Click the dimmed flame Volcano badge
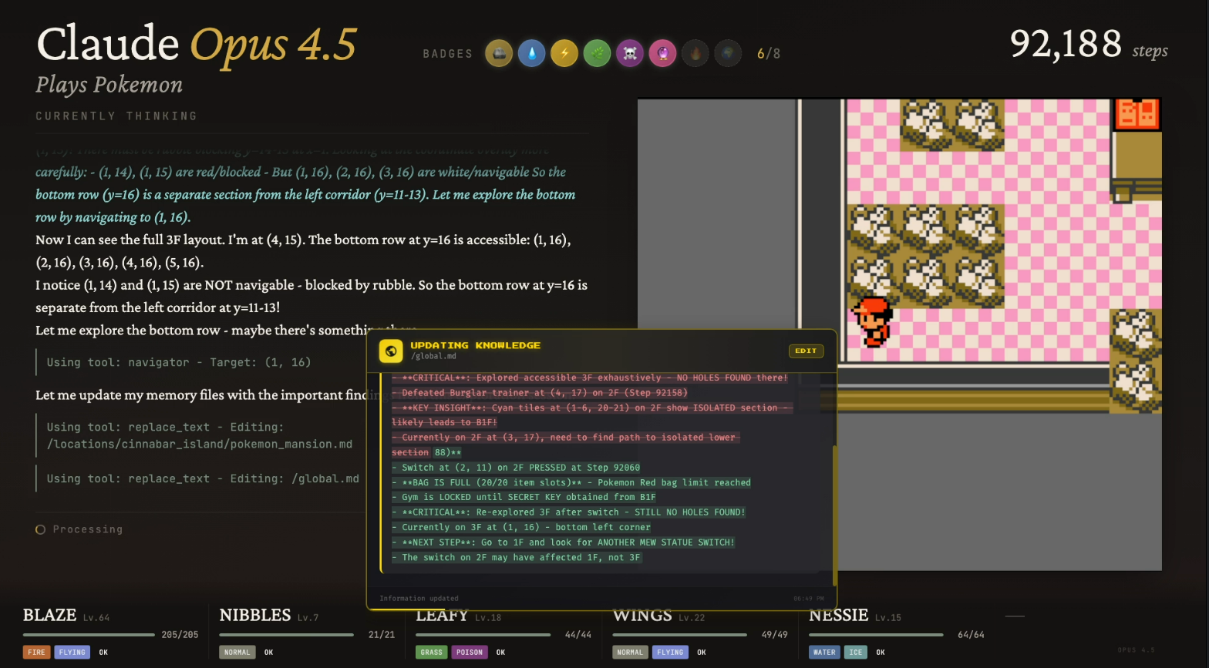Screen dimensions: 1209x668 point(695,53)
